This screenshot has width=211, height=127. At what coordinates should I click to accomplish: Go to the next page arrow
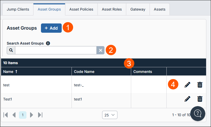[31, 115]
